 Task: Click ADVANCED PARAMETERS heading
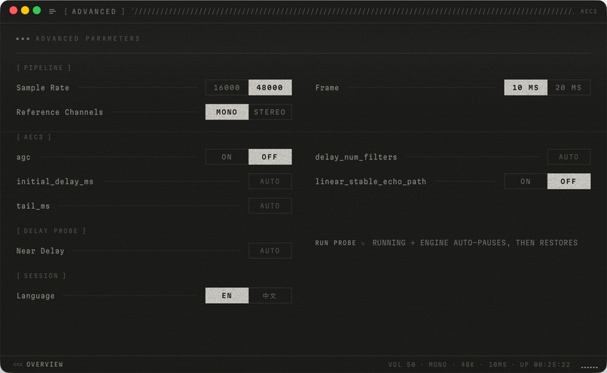87,38
